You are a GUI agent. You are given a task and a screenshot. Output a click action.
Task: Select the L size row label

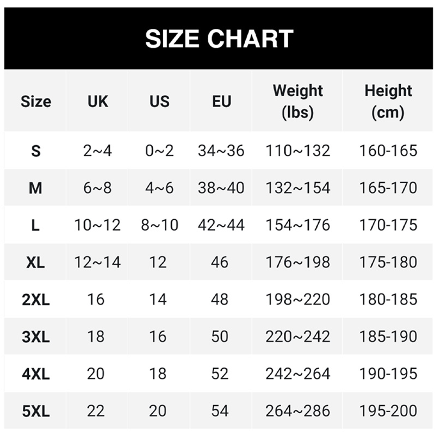tap(36, 225)
